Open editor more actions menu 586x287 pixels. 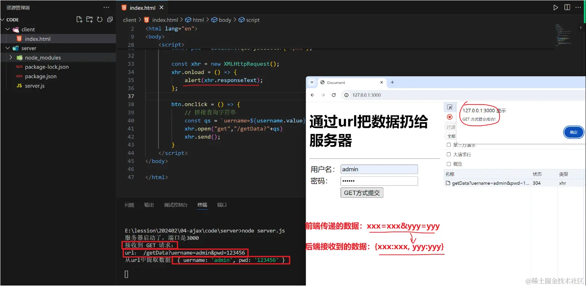click(578, 7)
